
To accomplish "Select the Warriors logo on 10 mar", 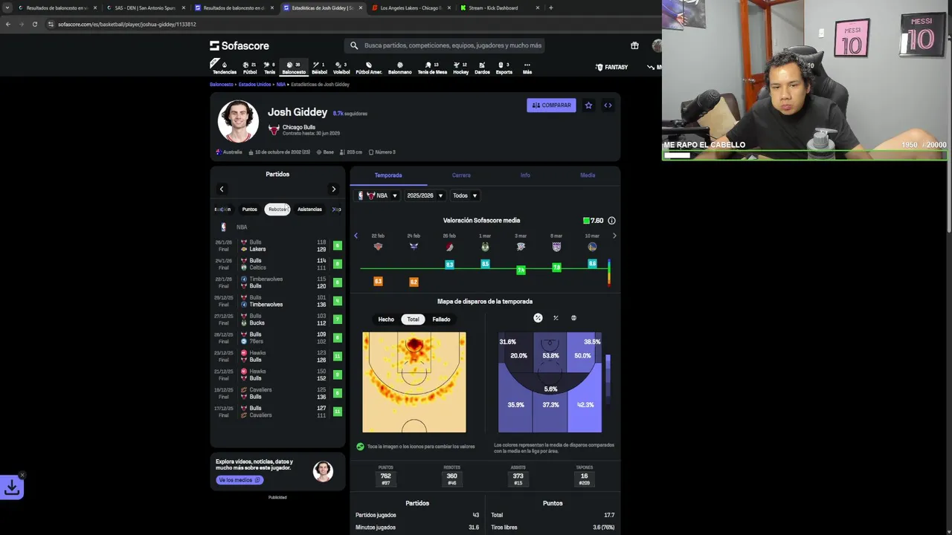I will 592,247.
